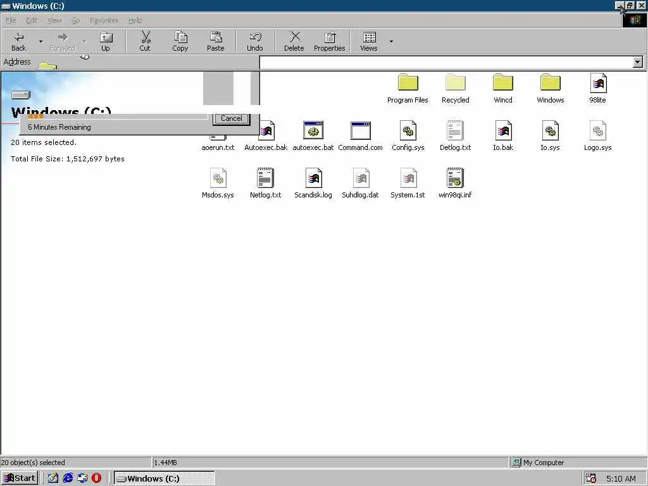
Task: Click the Paste toolbar button
Action: [216, 41]
